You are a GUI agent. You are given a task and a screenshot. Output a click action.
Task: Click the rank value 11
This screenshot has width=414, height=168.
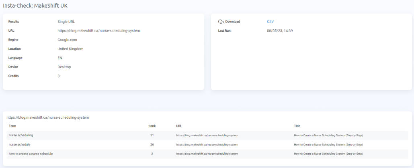(152, 136)
